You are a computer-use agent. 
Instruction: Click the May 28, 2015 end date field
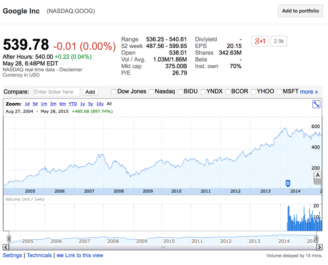click(54, 111)
